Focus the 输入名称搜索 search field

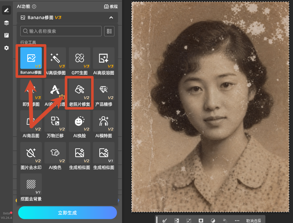61,31
